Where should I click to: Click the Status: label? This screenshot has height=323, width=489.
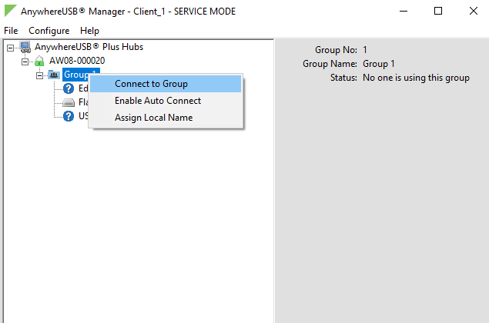tap(343, 78)
